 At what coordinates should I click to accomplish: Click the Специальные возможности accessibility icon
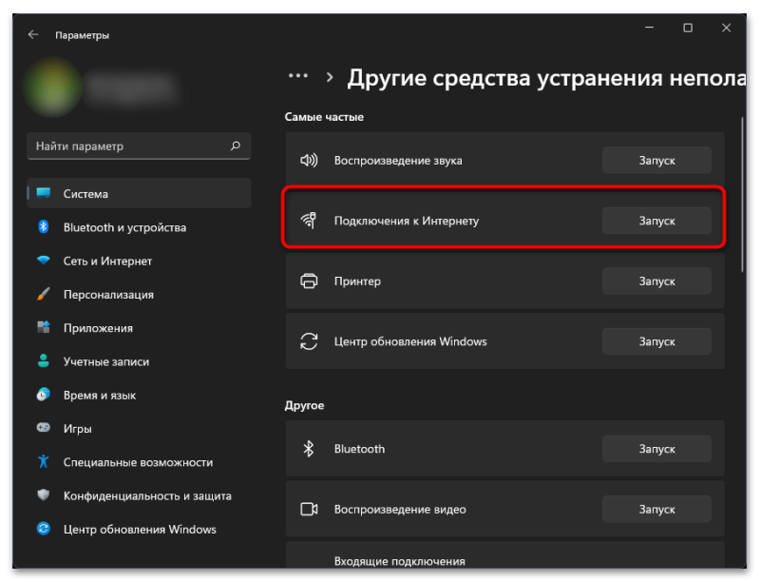(44, 461)
